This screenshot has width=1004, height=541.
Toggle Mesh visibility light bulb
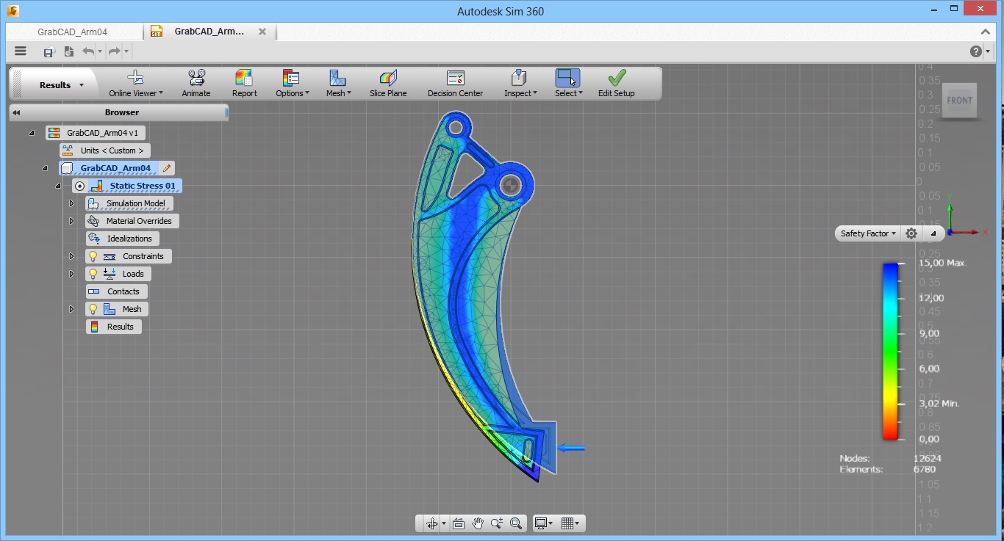click(93, 309)
